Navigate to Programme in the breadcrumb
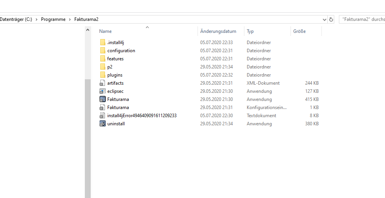The width and height of the screenshot is (385, 198). tap(53, 19)
